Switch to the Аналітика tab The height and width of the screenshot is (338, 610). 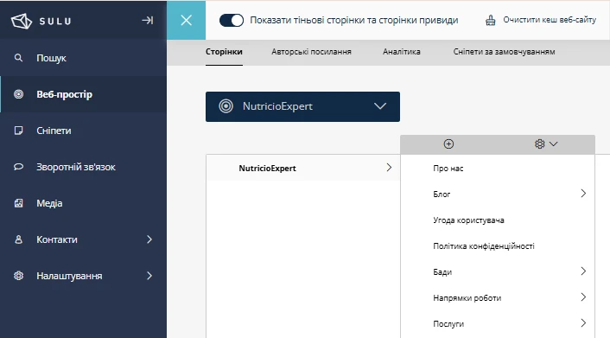(x=402, y=52)
